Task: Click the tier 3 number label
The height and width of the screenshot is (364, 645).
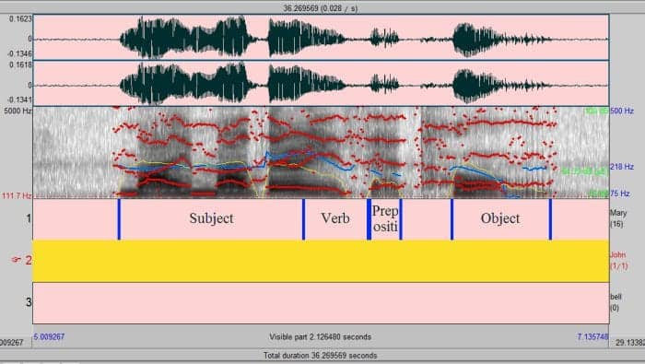Action: click(29, 302)
